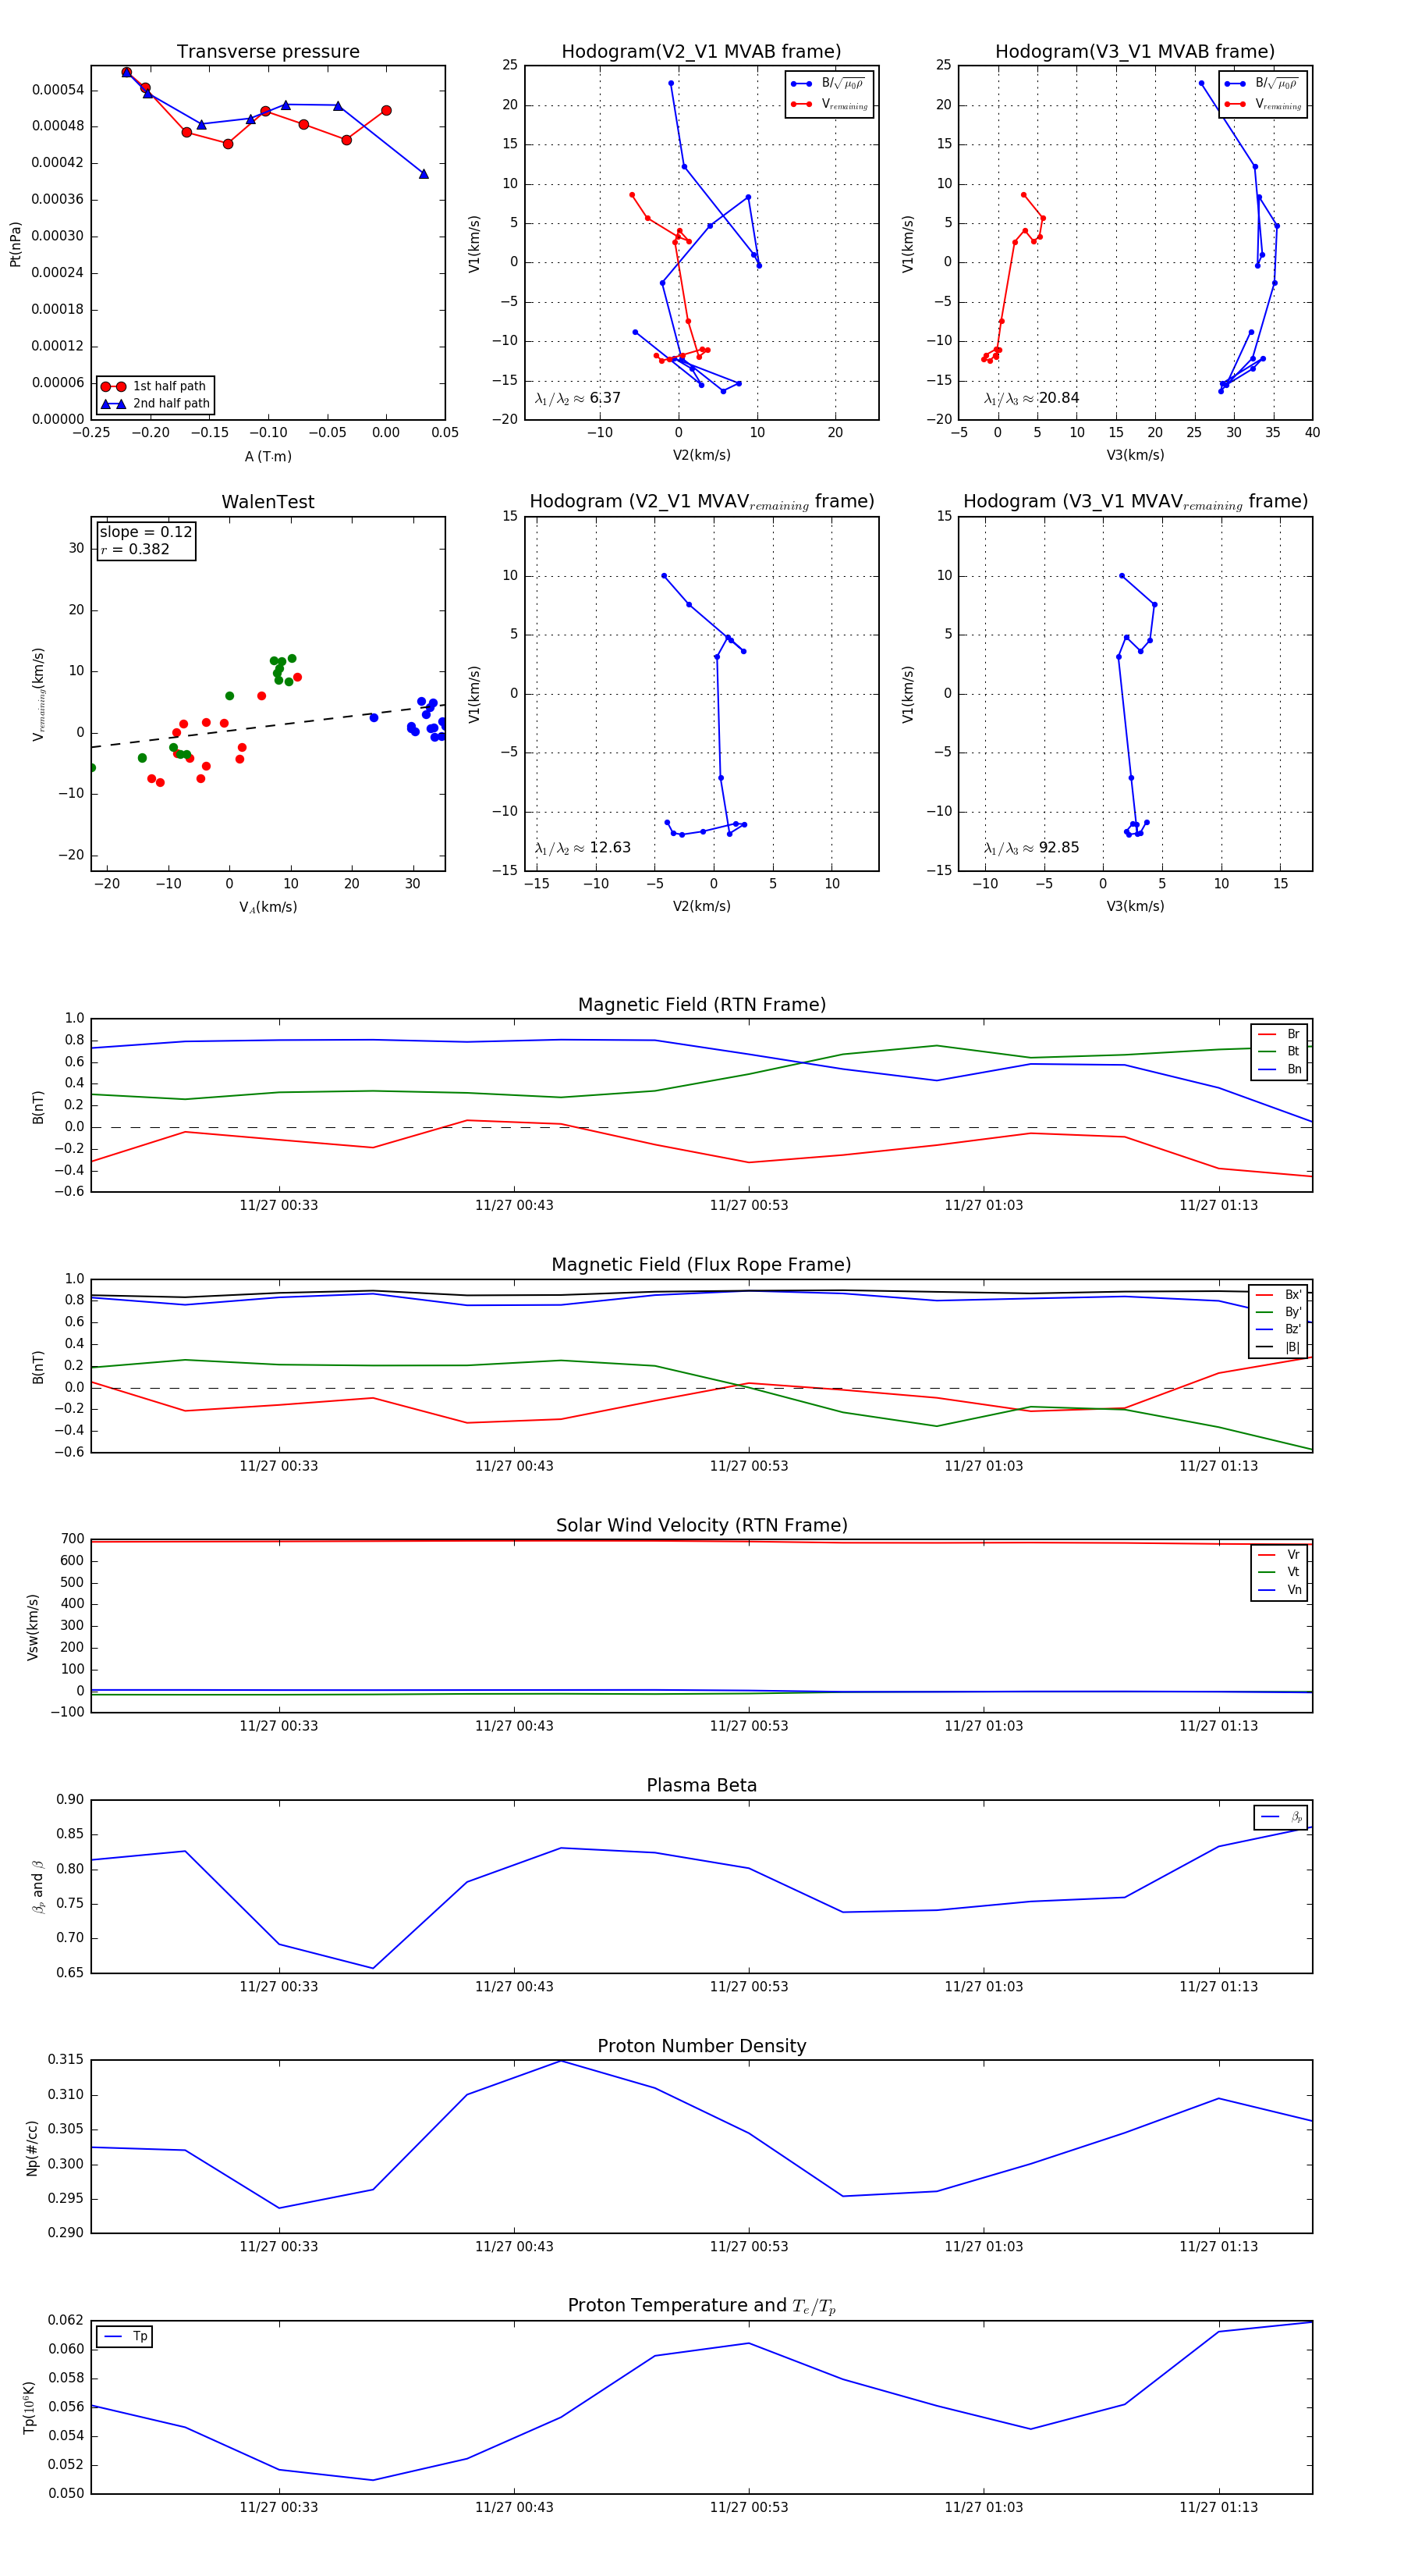The height and width of the screenshot is (2576, 1404).
Task: Select the eigenvalue ratio text '6.37'
Action: pos(604,398)
